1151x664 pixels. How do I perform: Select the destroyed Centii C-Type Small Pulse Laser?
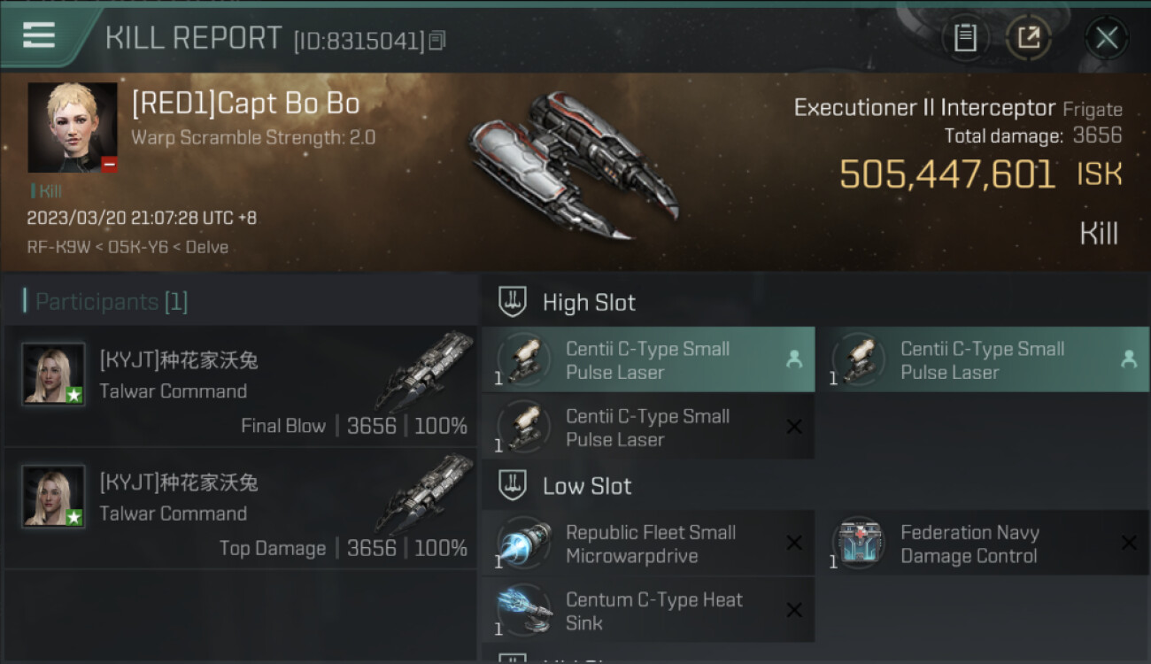(648, 427)
